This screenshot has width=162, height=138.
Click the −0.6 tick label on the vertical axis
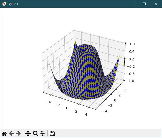pyautogui.click(x=130, y=74)
